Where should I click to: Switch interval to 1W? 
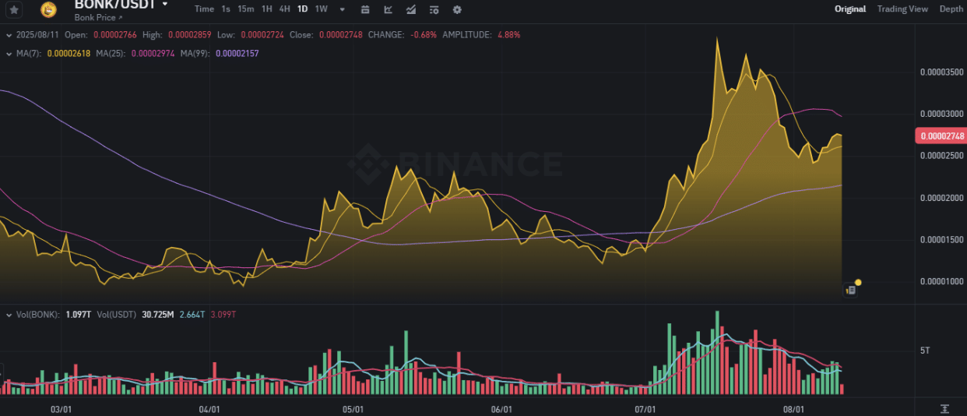pos(322,9)
